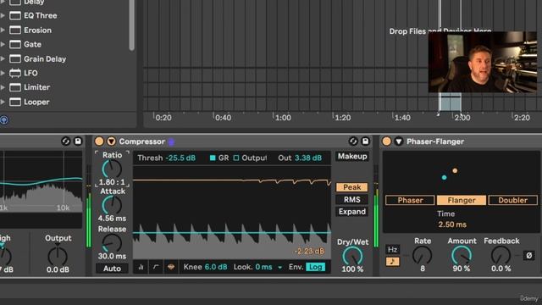The image size is (542, 305).
Task: Select Erosion device icon
Action: [x=15, y=30]
